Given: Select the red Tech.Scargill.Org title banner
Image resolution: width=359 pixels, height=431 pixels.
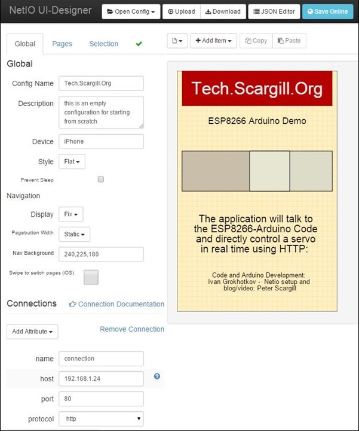Looking at the screenshot, I should click(257, 89).
